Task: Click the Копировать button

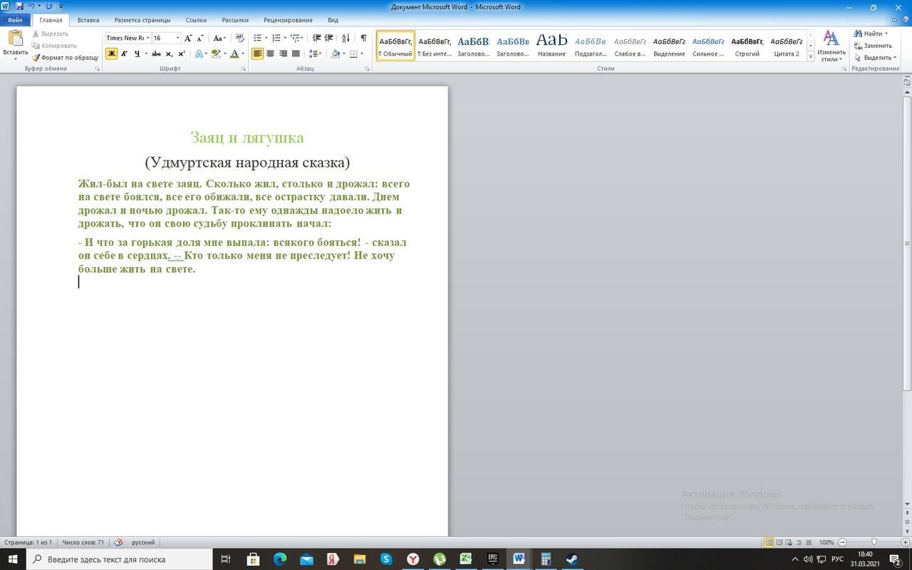Action: point(54,46)
